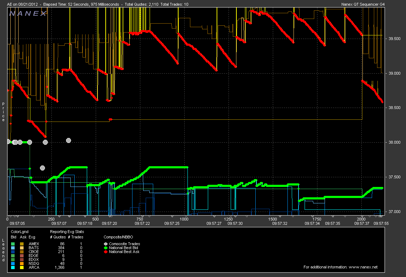Click the AE on 08/21/2012 chart title
Screen dimensions: 406x277
click(x=23, y=4)
